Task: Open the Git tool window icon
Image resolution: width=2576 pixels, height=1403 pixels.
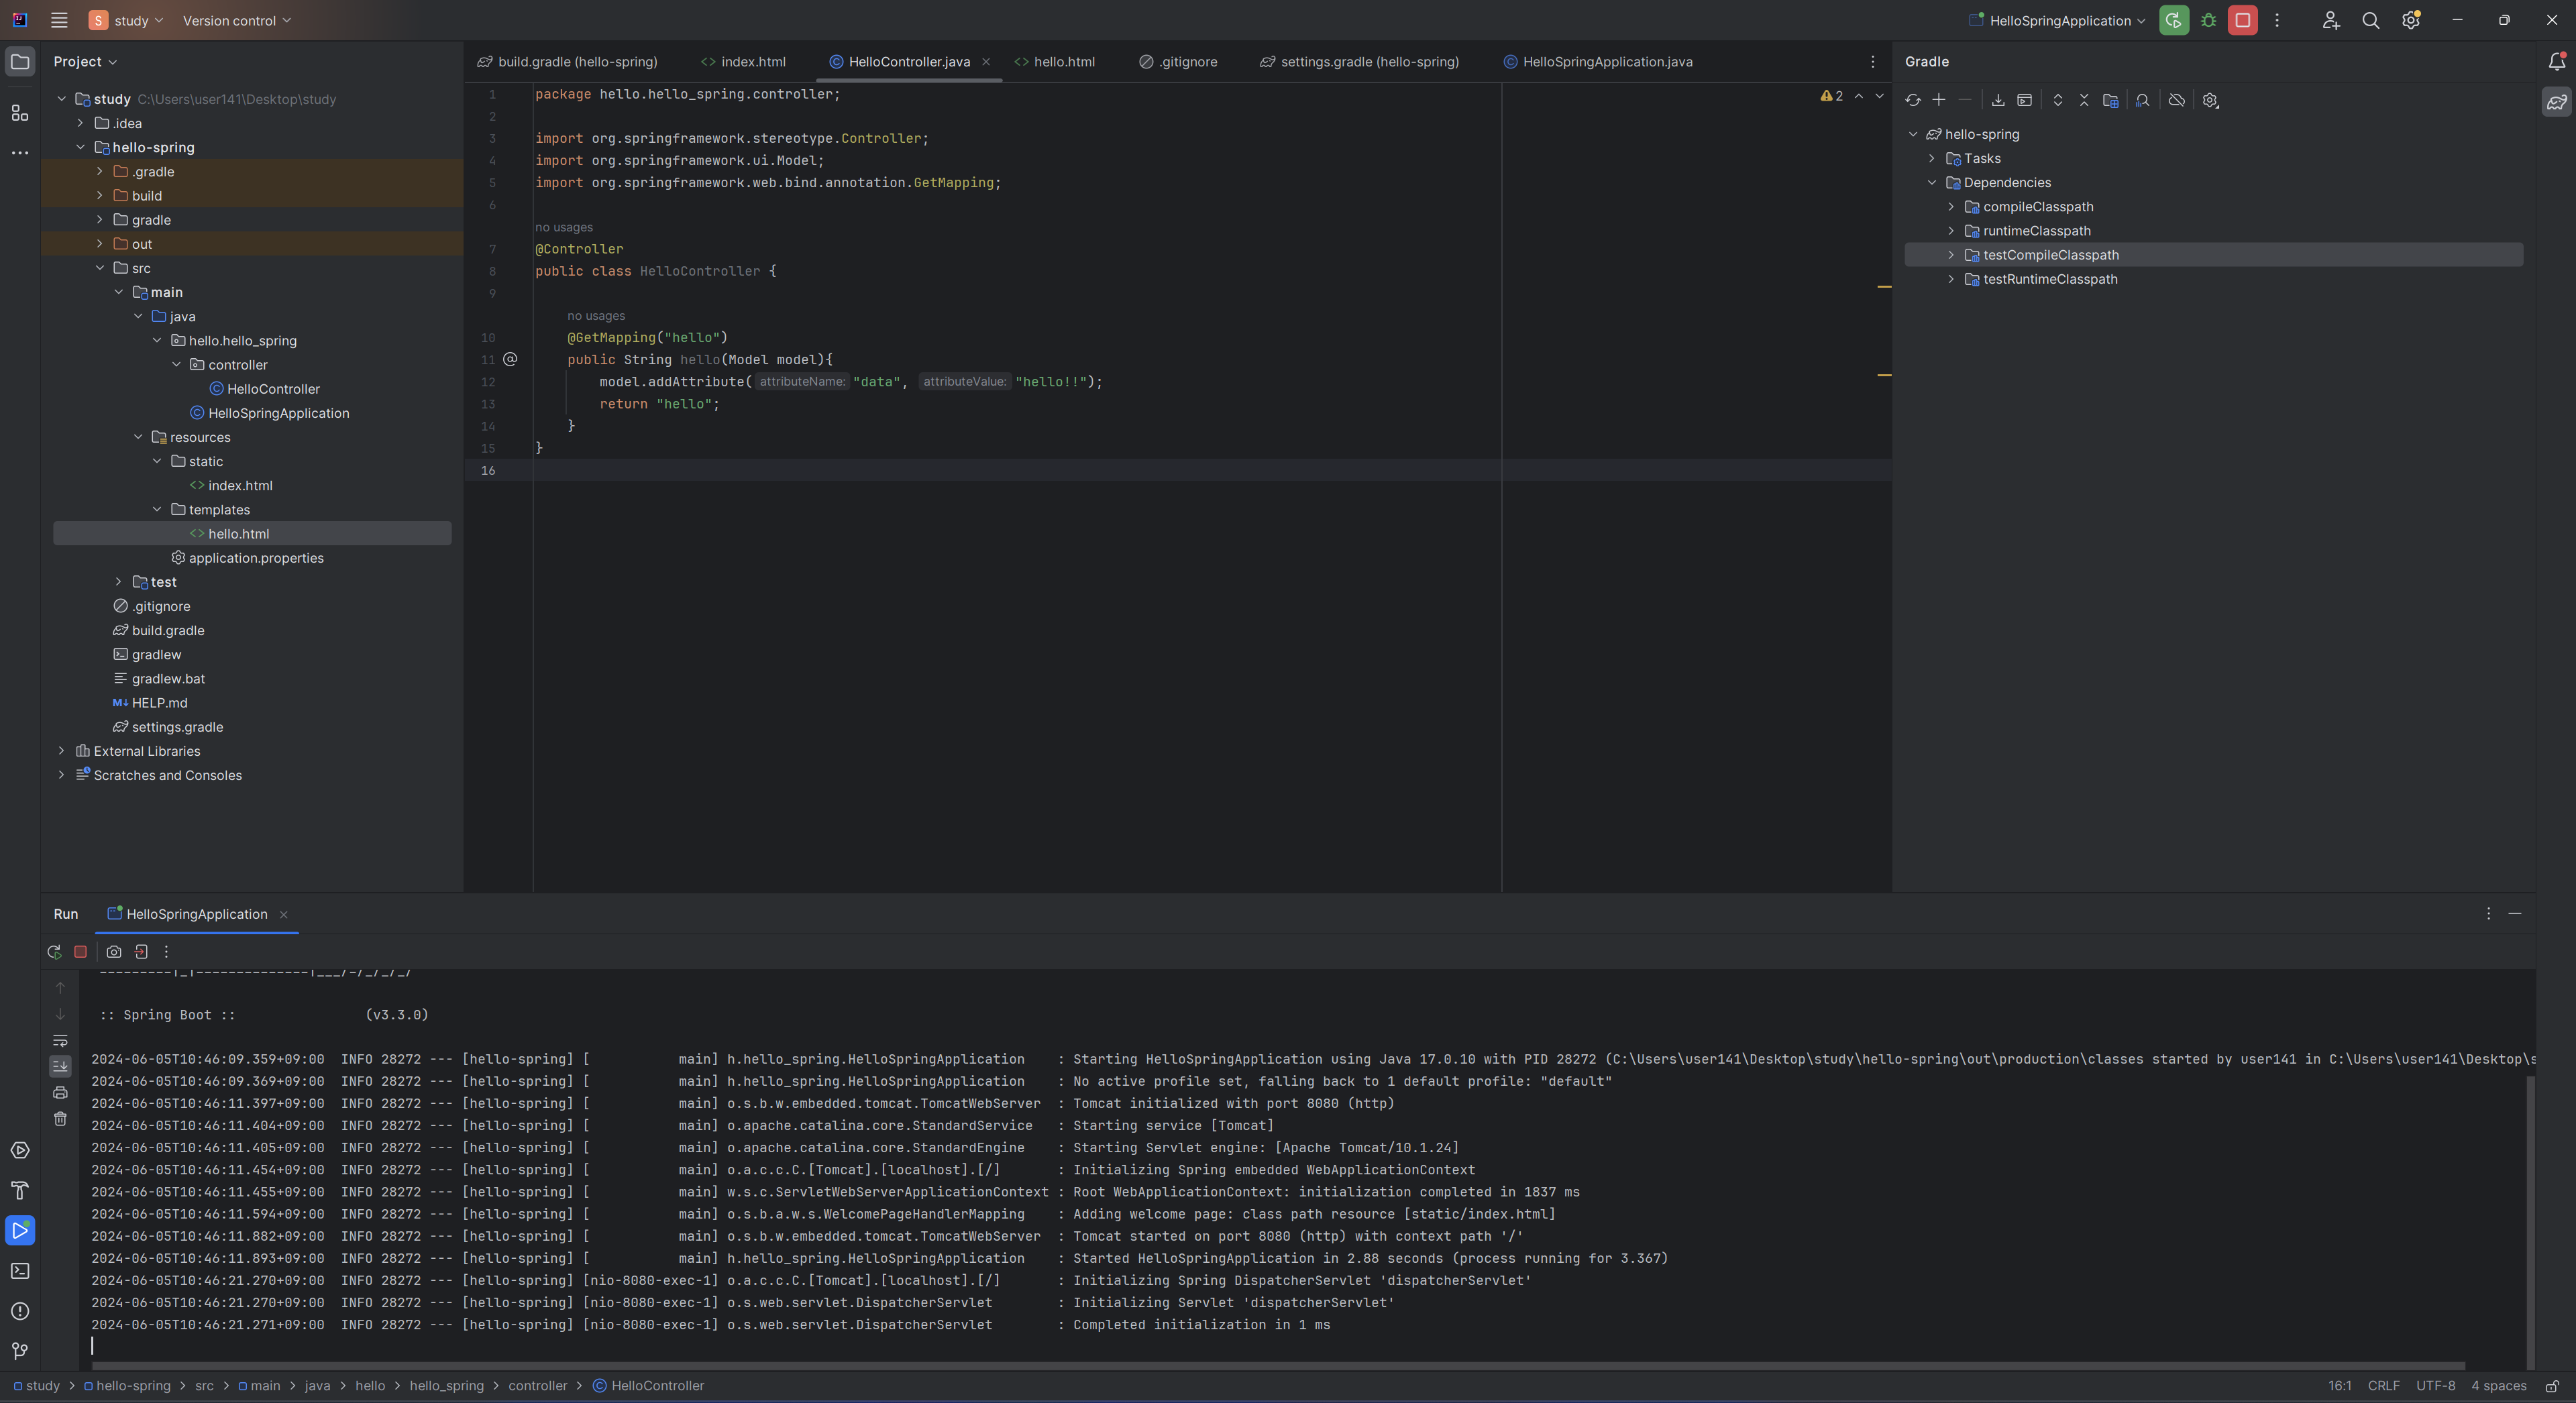Action: pos(20,1351)
